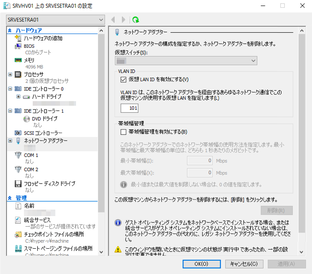Click the 名前 name icon
The width and height of the screenshot is (312, 274).
point(18,205)
